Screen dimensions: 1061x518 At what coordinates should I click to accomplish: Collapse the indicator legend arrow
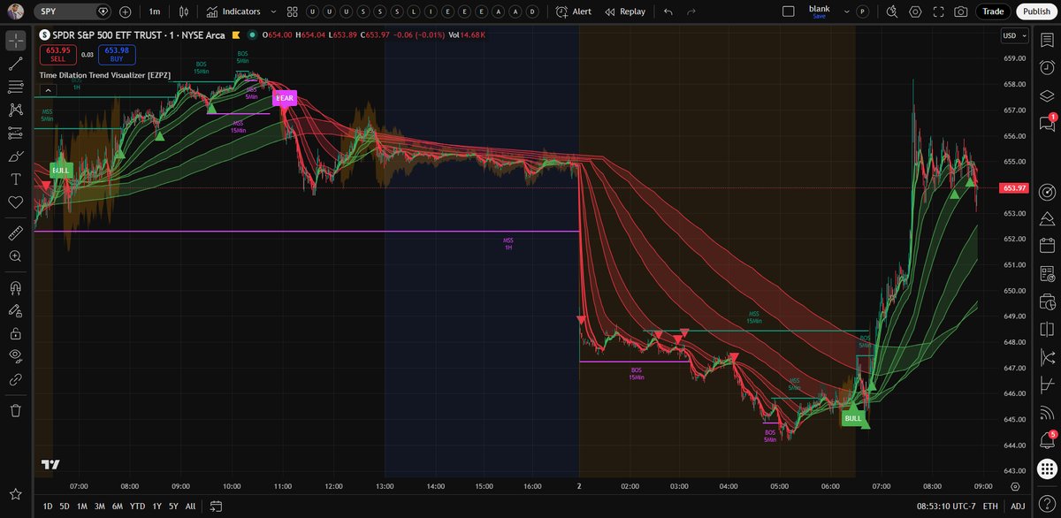(47, 89)
